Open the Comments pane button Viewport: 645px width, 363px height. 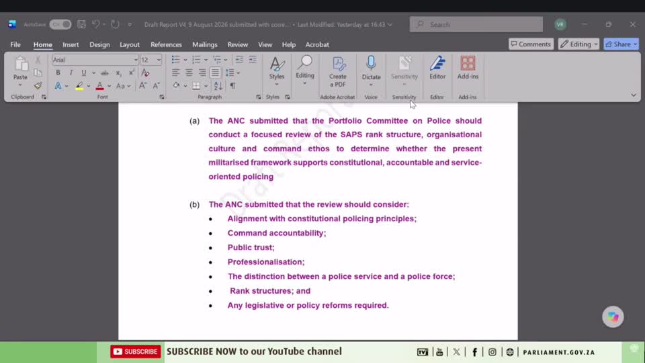(x=531, y=44)
